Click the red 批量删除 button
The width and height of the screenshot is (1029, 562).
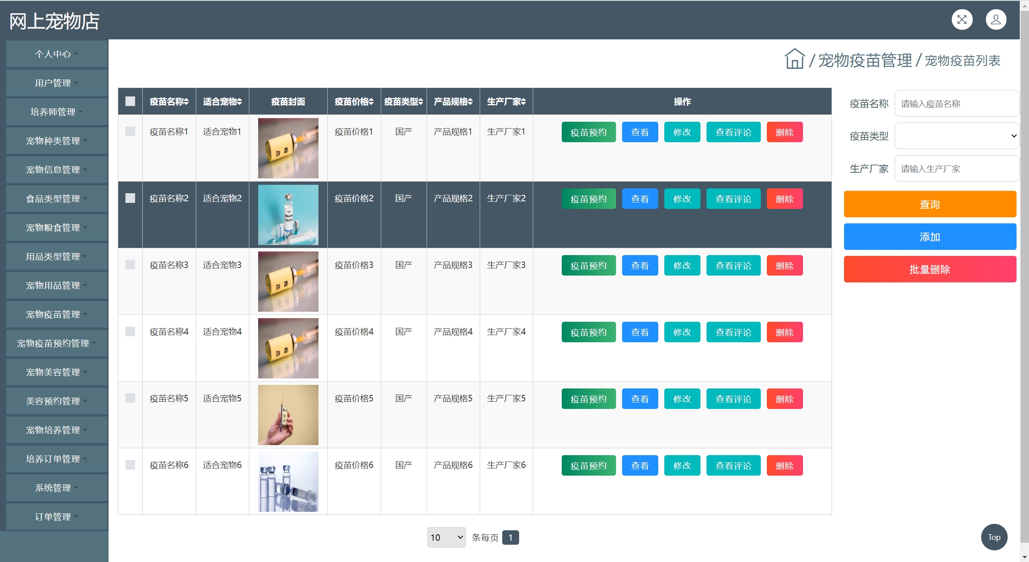coord(929,269)
